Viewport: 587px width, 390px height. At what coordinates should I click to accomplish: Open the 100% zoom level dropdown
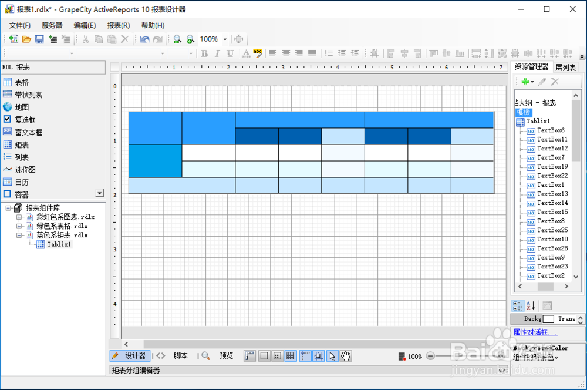click(225, 39)
